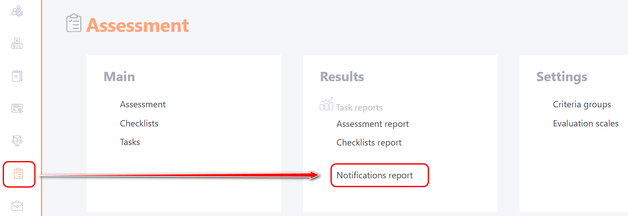Open Criteria groups settings
The image size is (628, 216).
tap(582, 104)
